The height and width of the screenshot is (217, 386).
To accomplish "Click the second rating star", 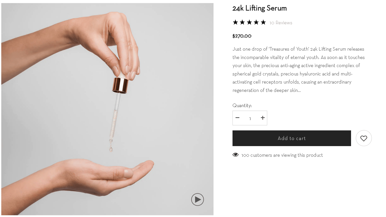I will (242, 22).
